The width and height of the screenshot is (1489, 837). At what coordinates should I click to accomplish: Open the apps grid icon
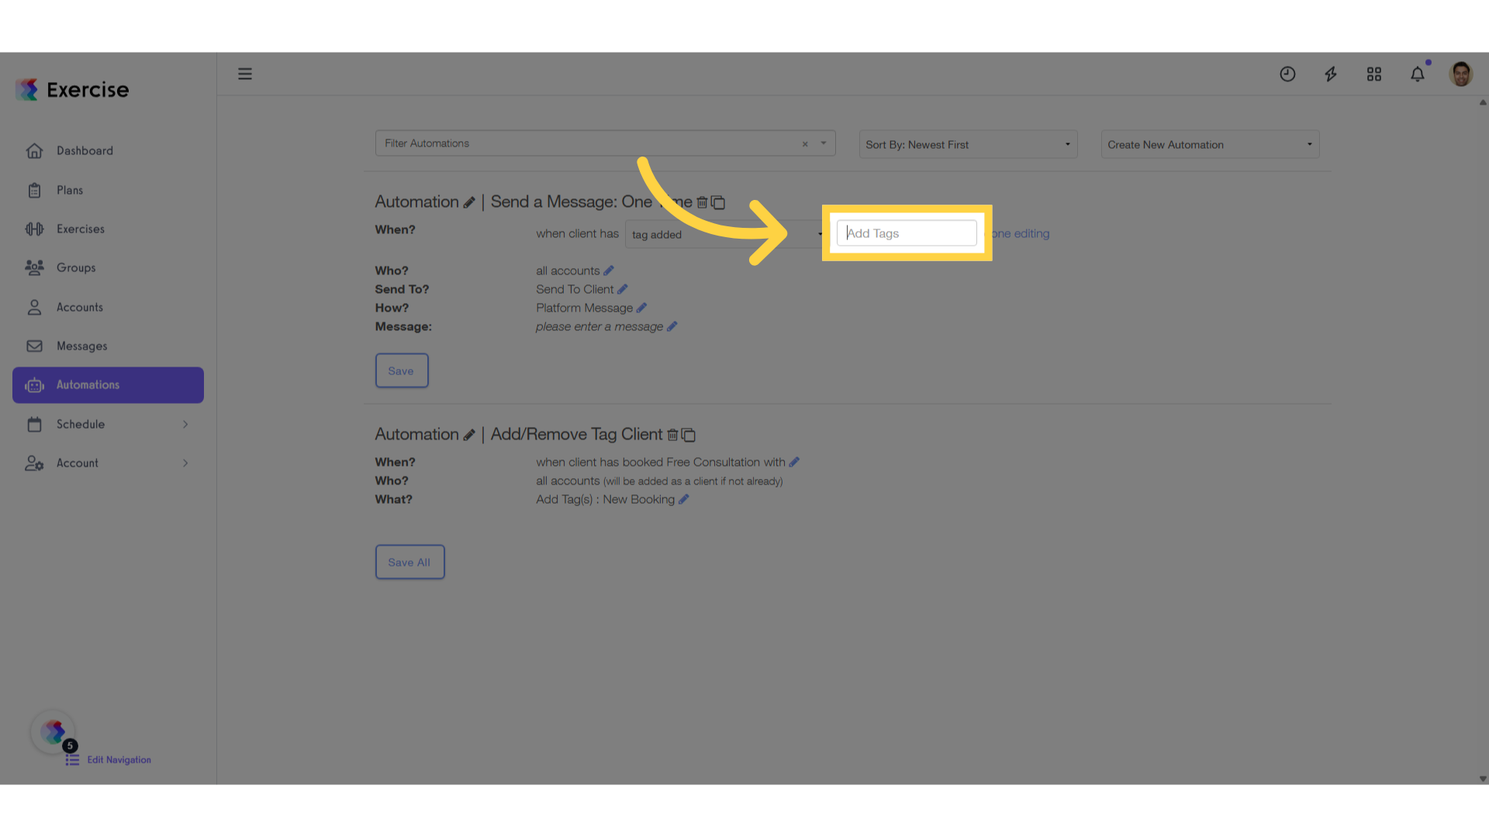[x=1374, y=74]
